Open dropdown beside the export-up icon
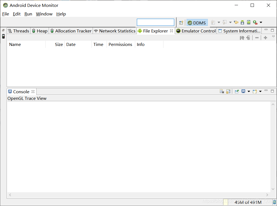Screen dimensions: 277x206 point(230,23)
